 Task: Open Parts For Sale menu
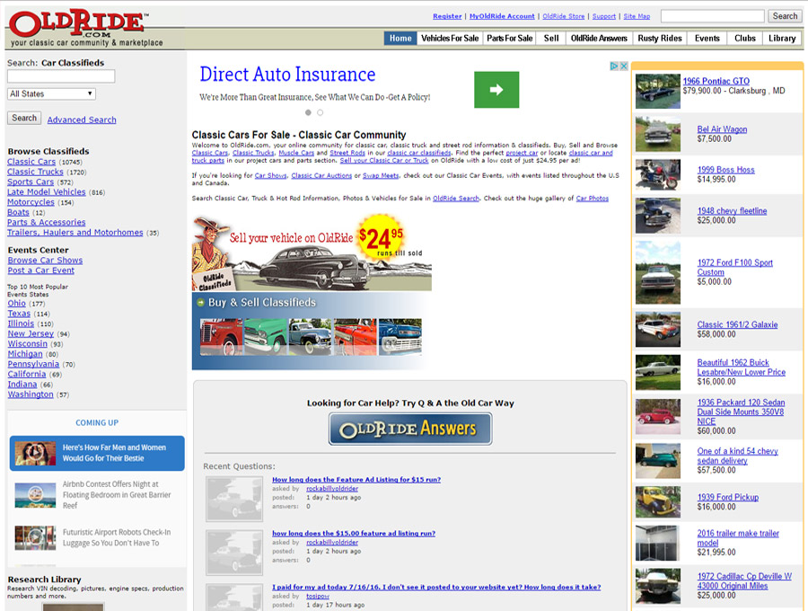[x=510, y=38]
